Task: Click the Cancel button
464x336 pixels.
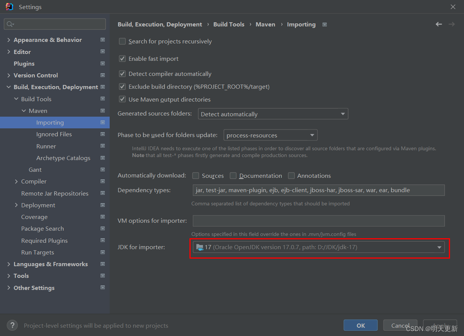Action: [400, 325]
